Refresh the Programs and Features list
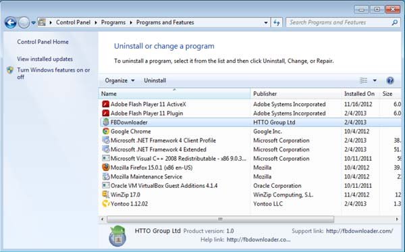This screenshot has height=252, width=405. point(277,23)
